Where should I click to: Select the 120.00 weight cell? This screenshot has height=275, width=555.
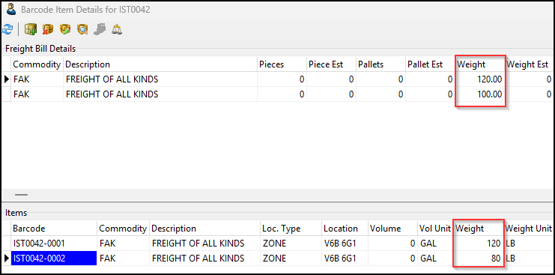click(x=479, y=79)
